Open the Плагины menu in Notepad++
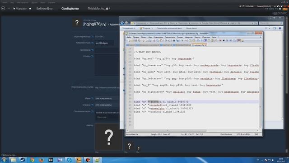289x163 pixels. click(206, 37)
